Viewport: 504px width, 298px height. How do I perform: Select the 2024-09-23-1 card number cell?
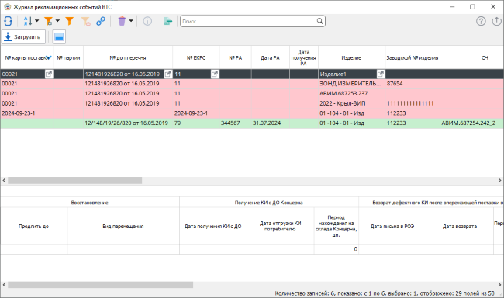(x=27, y=113)
